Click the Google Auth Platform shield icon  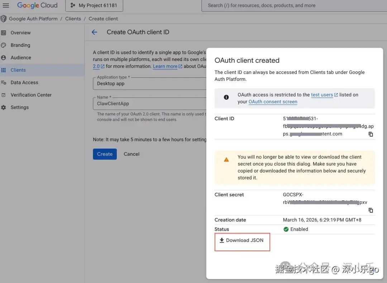(x=4, y=19)
